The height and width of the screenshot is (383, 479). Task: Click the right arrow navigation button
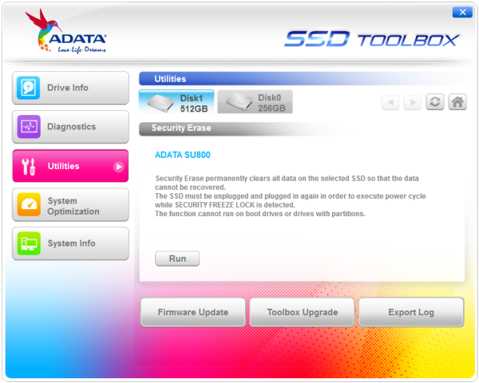[x=413, y=102]
